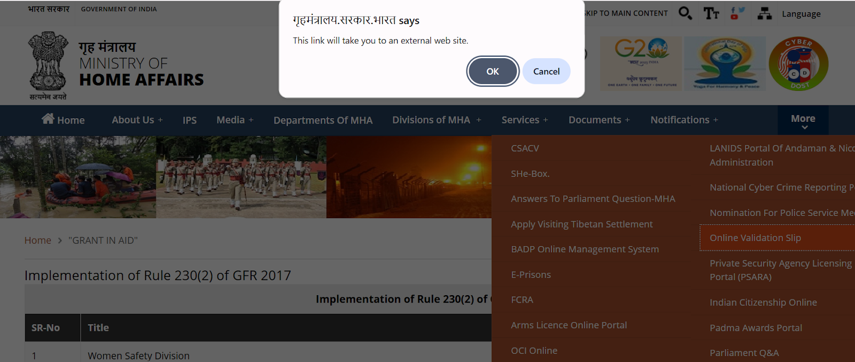
Task: Open LANIDS Portal Of Andaman entry
Action: click(782, 155)
